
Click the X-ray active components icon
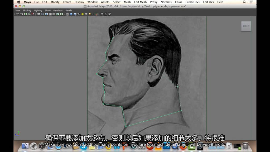pos(106,14)
